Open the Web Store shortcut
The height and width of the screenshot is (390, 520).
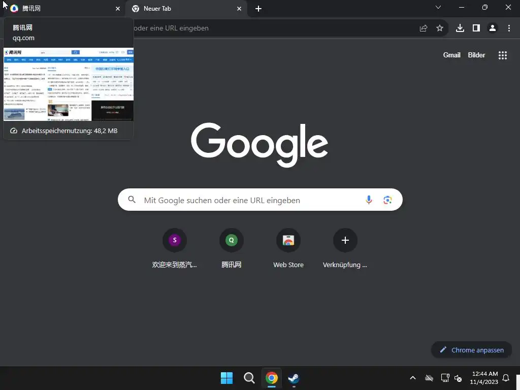[288, 249]
